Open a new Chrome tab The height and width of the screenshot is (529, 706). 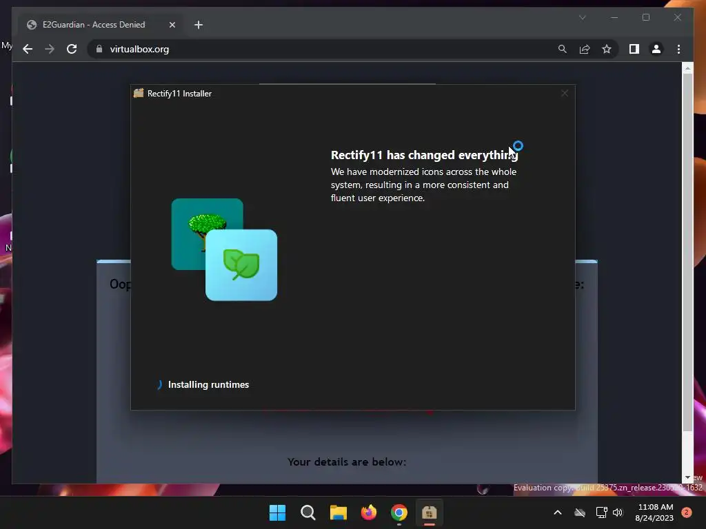pos(199,25)
